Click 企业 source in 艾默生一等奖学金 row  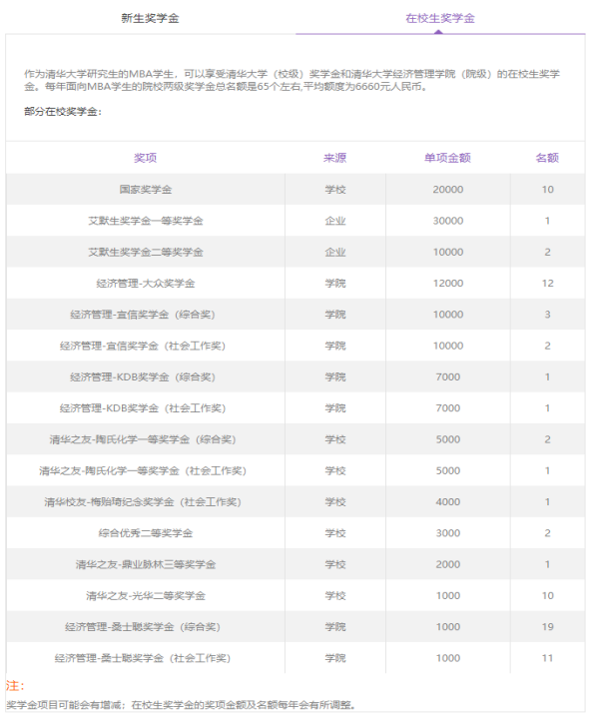click(335, 221)
